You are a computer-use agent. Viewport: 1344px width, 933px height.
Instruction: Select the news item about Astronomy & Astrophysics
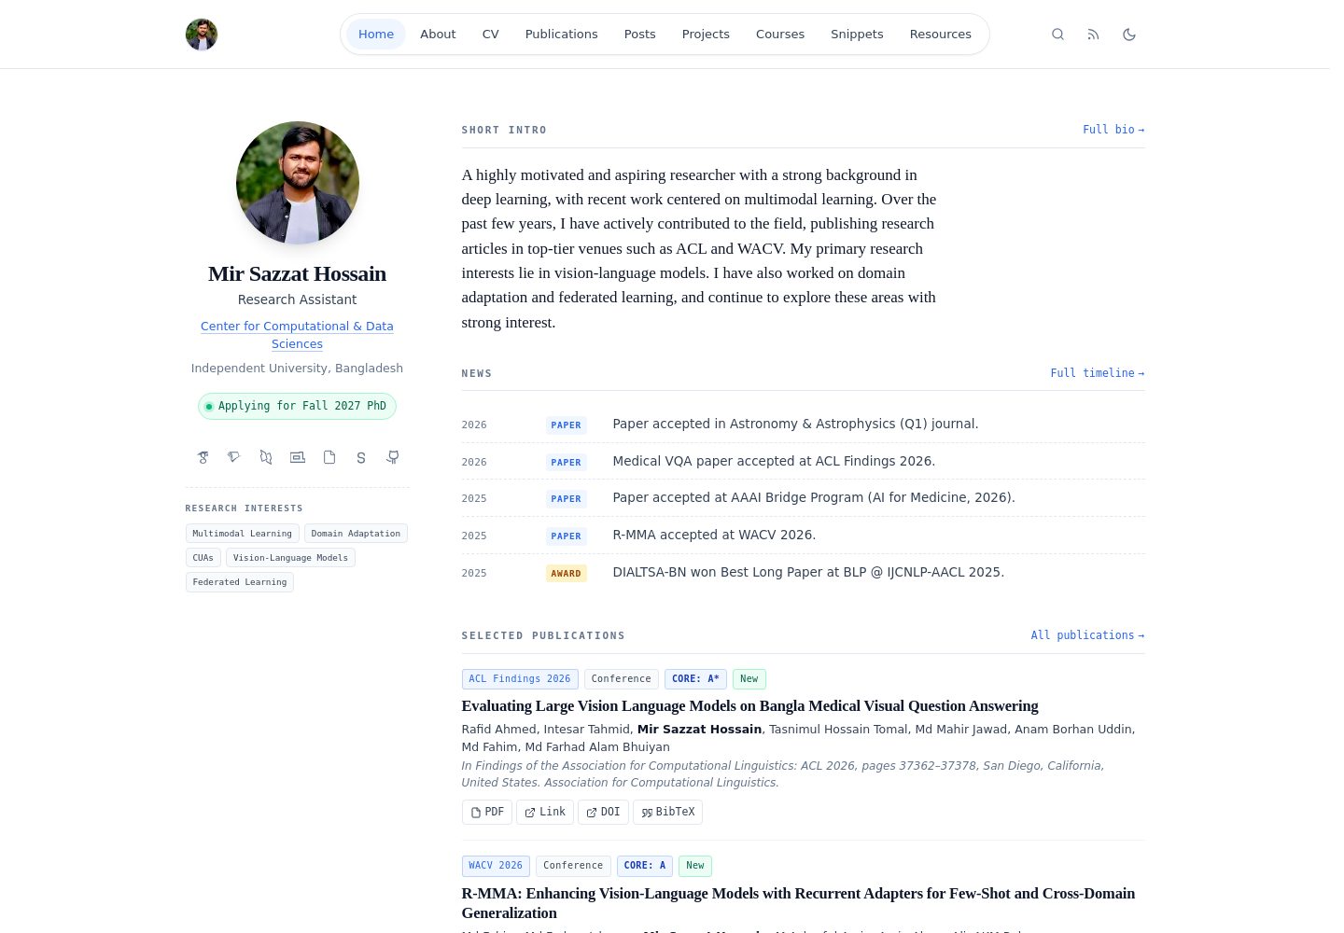point(803,425)
